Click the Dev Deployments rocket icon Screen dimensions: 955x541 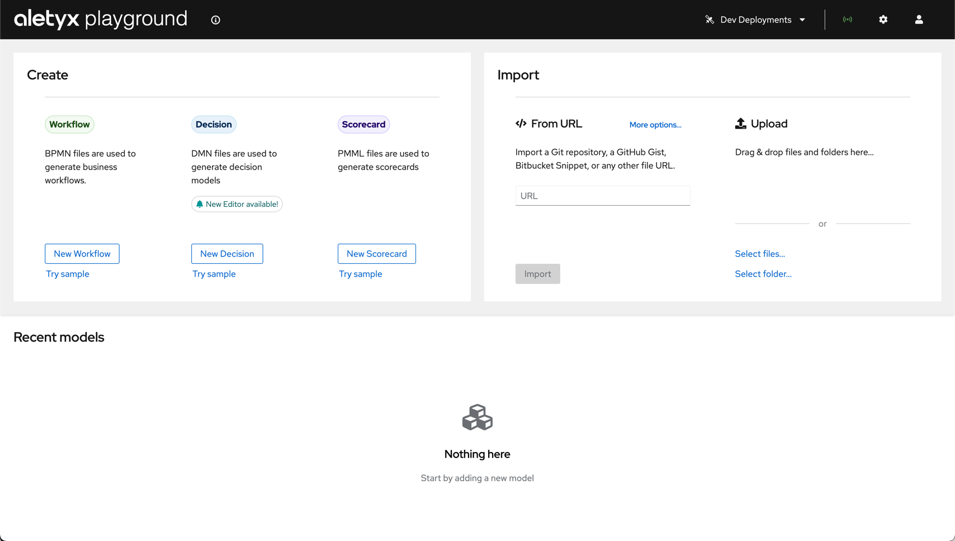click(x=710, y=20)
